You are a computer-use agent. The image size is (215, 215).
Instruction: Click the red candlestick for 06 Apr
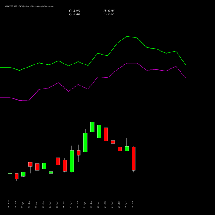coord(17,176)
